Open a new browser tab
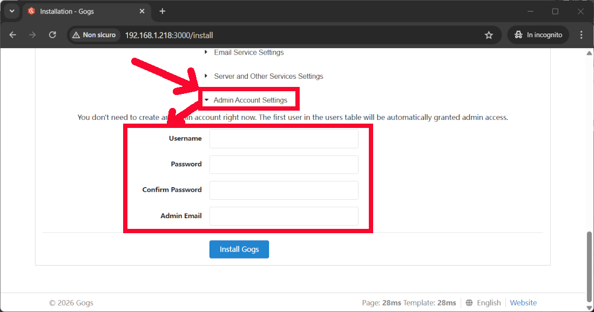This screenshot has height=312, width=594. coord(163,11)
